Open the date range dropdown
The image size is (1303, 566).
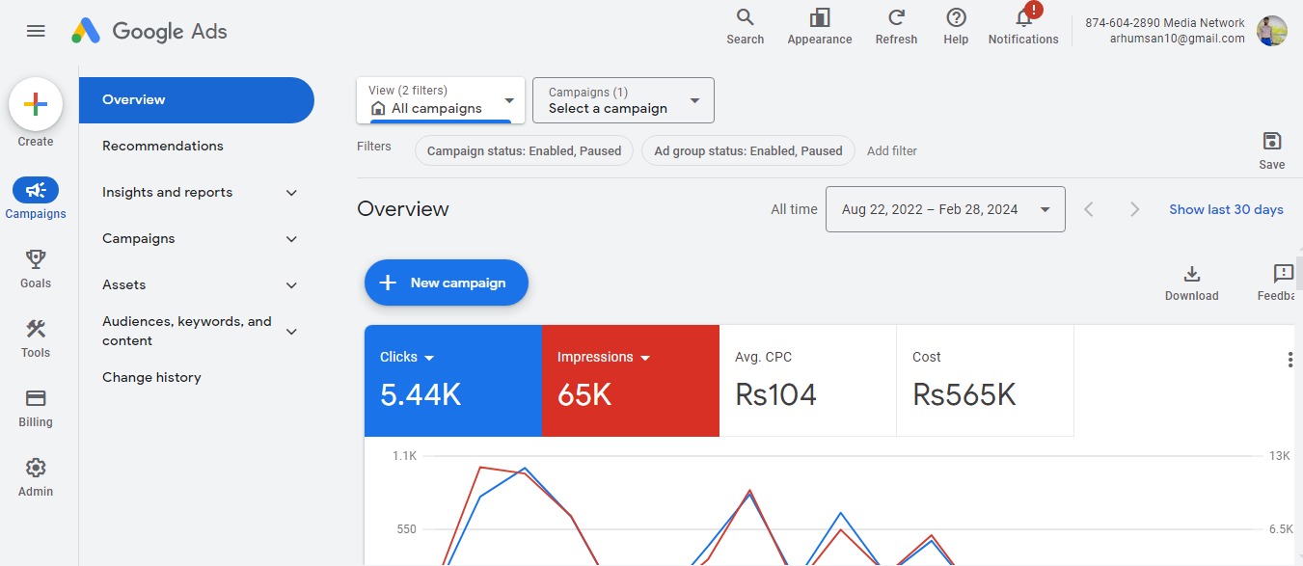click(944, 209)
